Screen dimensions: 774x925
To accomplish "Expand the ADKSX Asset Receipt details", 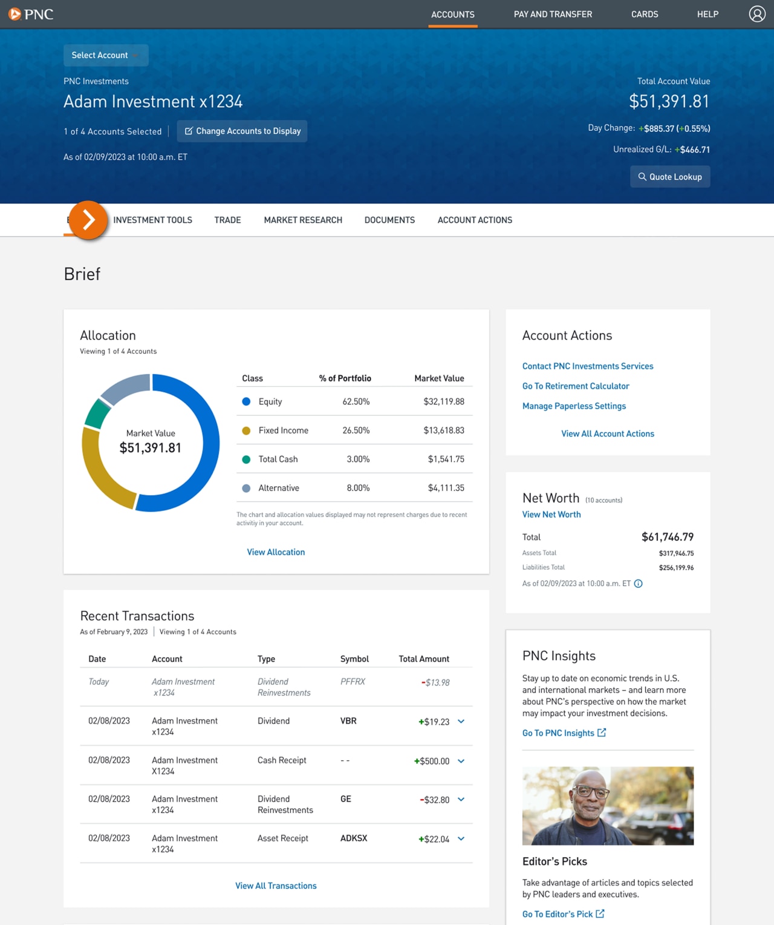I will 461,839.
